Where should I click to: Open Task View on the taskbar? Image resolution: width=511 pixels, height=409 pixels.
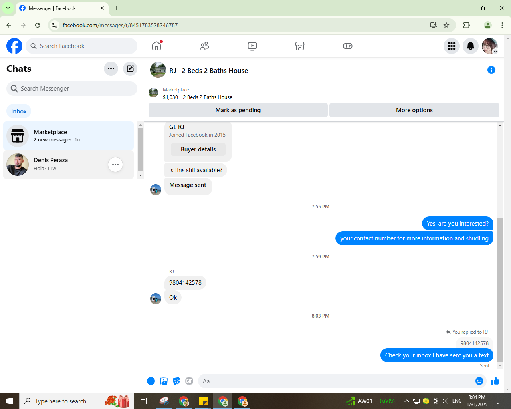coord(144,401)
